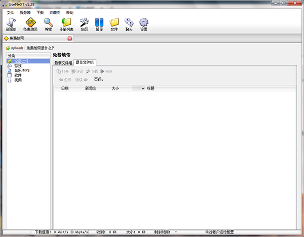Launch the 向导 wizard tool
This screenshot has height=237, width=304.
pos(84,23)
